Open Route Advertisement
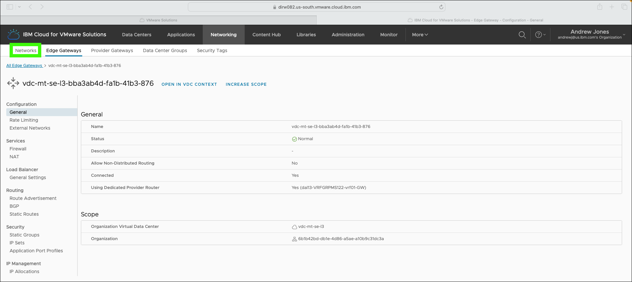Image resolution: width=632 pixels, height=282 pixels. pyautogui.click(x=33, y=198)
